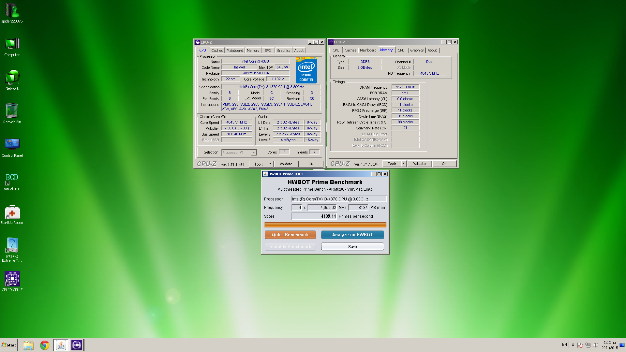Open the Network desktop icon
The image size is (626, 352).
point(12,80)
